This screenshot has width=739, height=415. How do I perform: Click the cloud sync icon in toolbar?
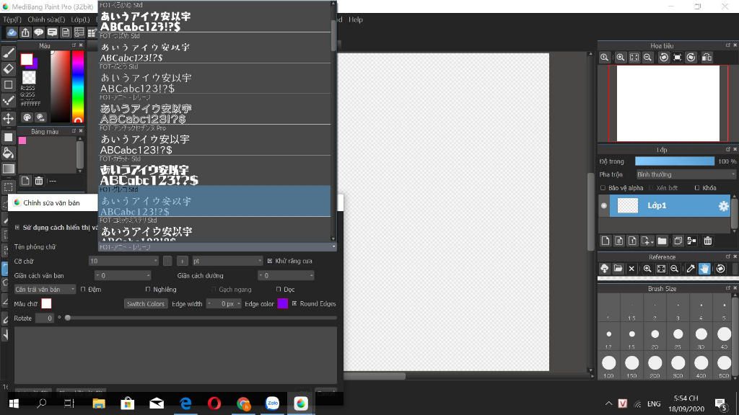pos(12,32)
